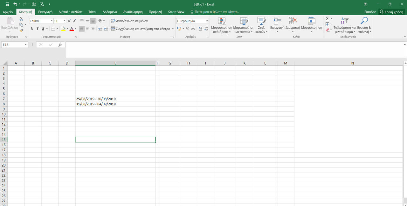The width and height of the screenshot is (407, 206).
Task: Switch to the Διάταξη σελίδας tab
Action: pos(70,12)
